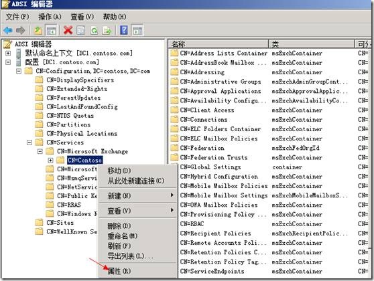Click the Up one level toolbar icon
Image resolution: width=374 pixels, height=281 pixels.
(38, 30)
